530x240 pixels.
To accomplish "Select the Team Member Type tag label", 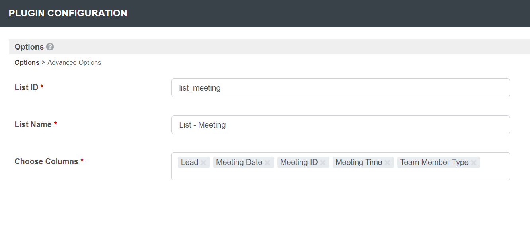I will pyautogui.click(x=434, y=162).
